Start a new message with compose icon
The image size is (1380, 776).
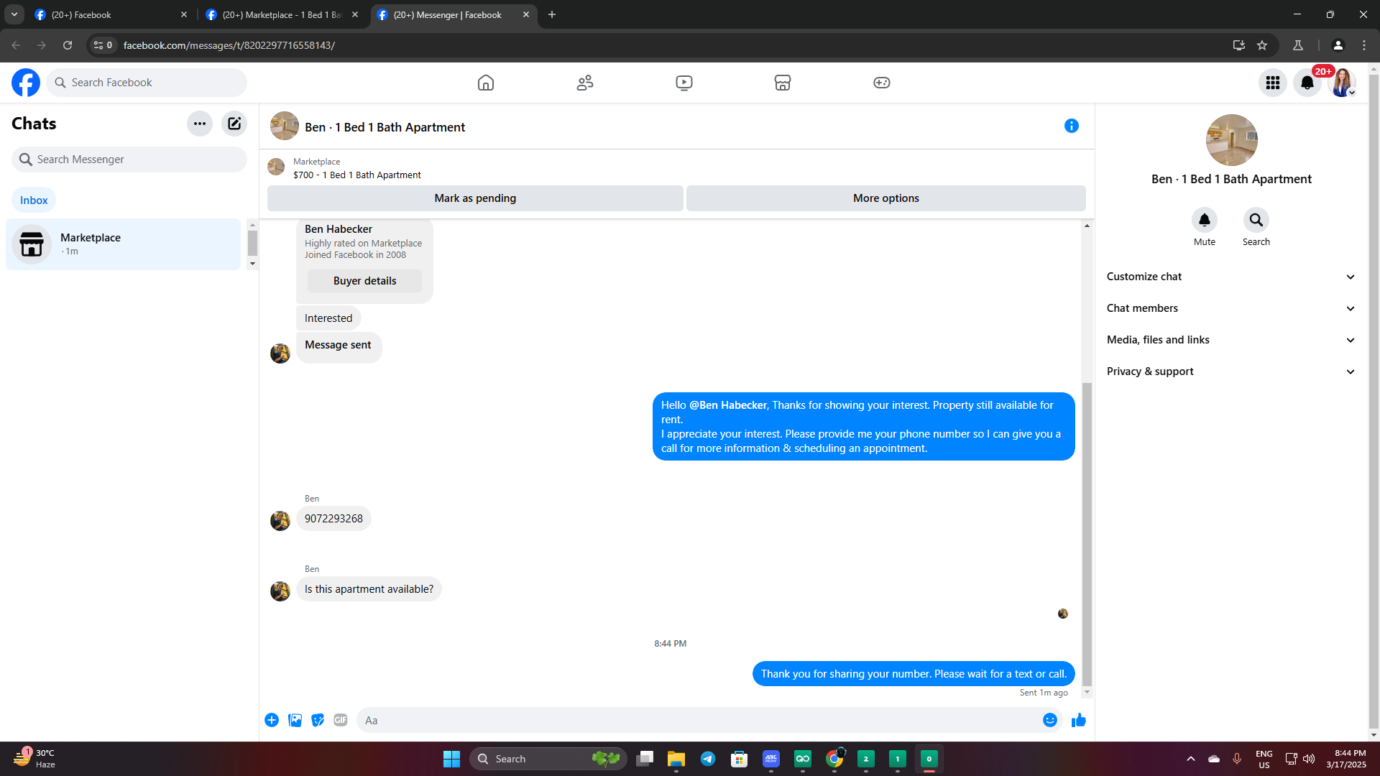234,124
